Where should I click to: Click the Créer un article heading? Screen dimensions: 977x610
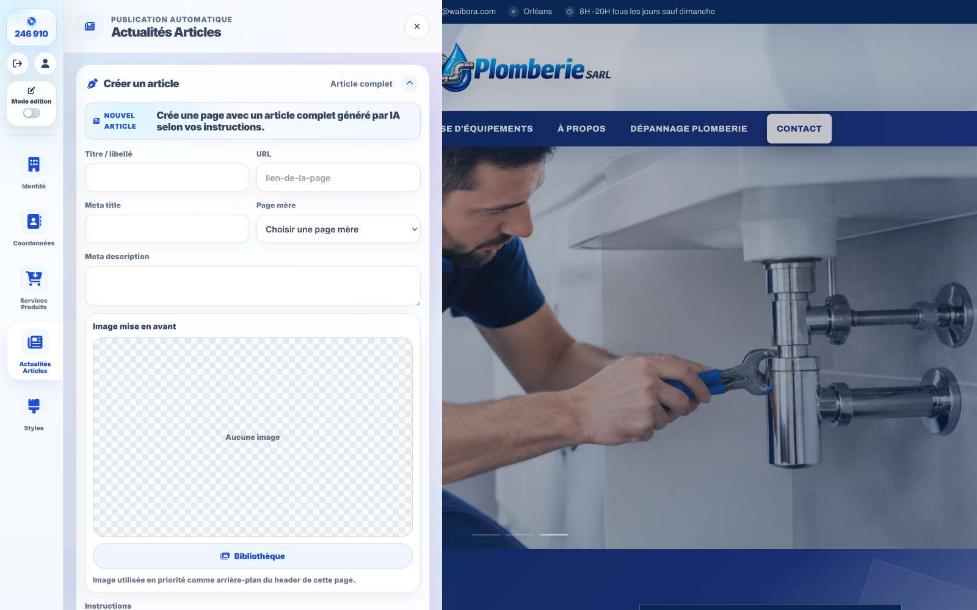[x=141, y=84]
